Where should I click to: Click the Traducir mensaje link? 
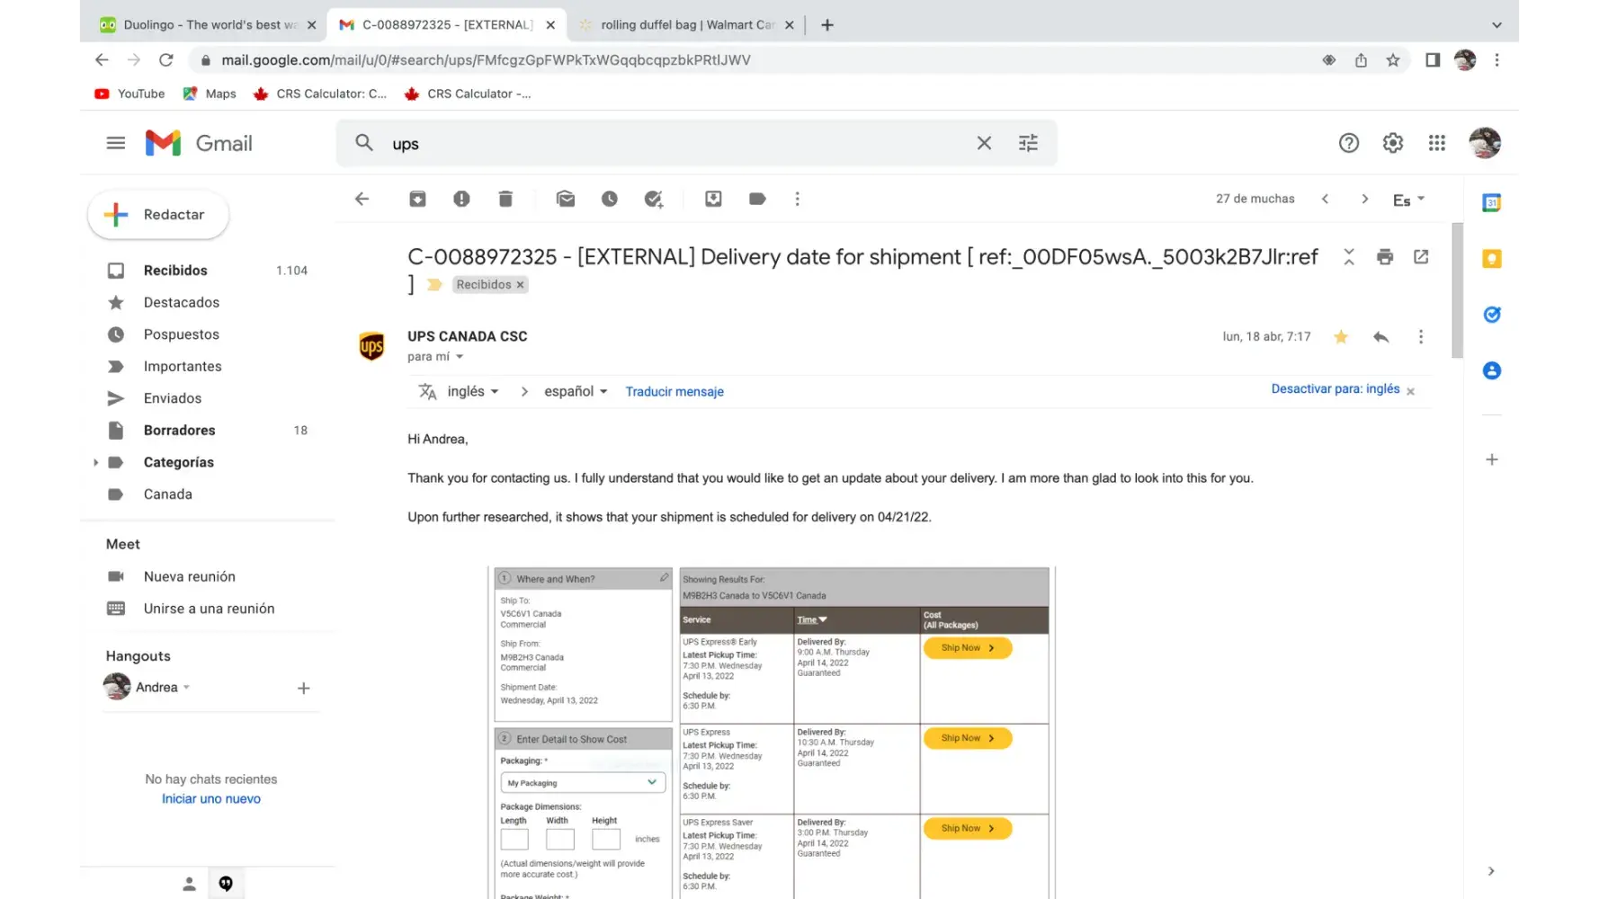pos(674,392)
